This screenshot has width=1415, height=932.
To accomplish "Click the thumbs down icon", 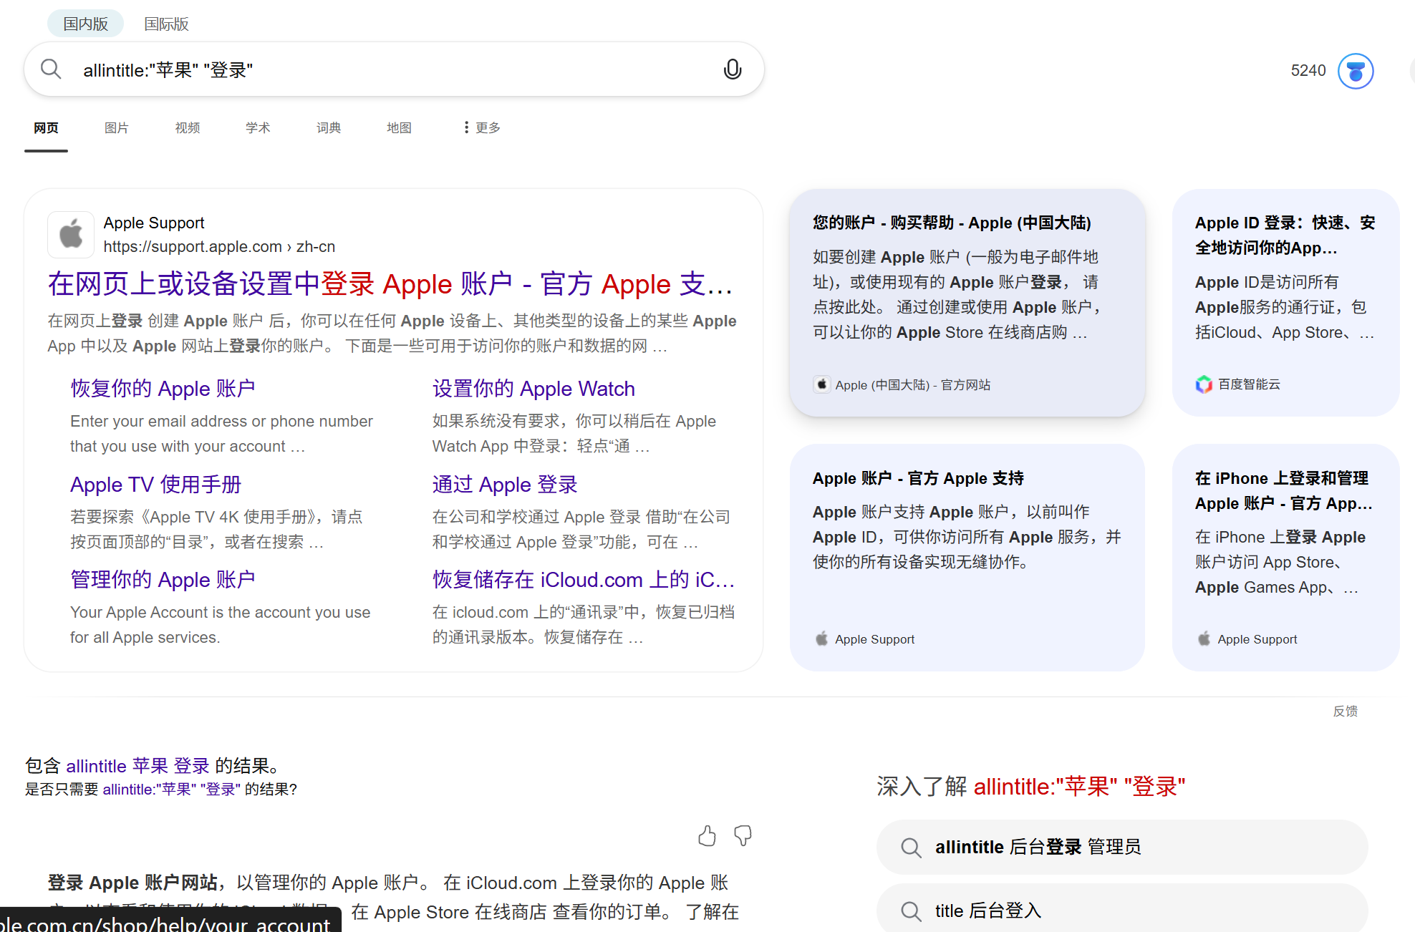I will click(743, 835).
